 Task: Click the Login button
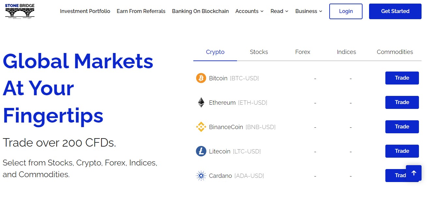tap(346, 11)
